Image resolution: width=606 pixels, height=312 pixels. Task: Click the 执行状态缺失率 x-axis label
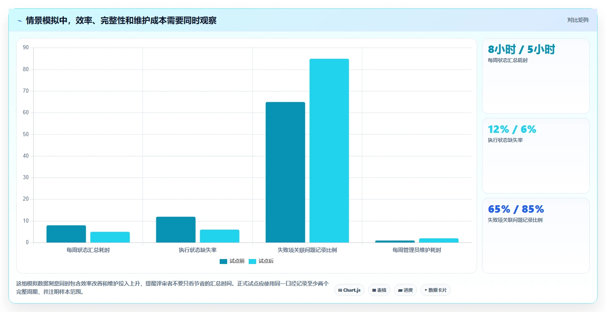198,250
